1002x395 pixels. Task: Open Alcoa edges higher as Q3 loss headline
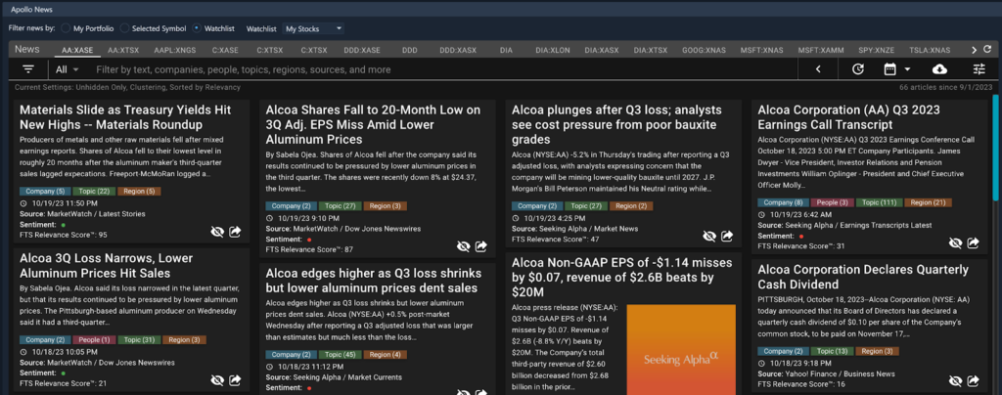pos(373,281)
